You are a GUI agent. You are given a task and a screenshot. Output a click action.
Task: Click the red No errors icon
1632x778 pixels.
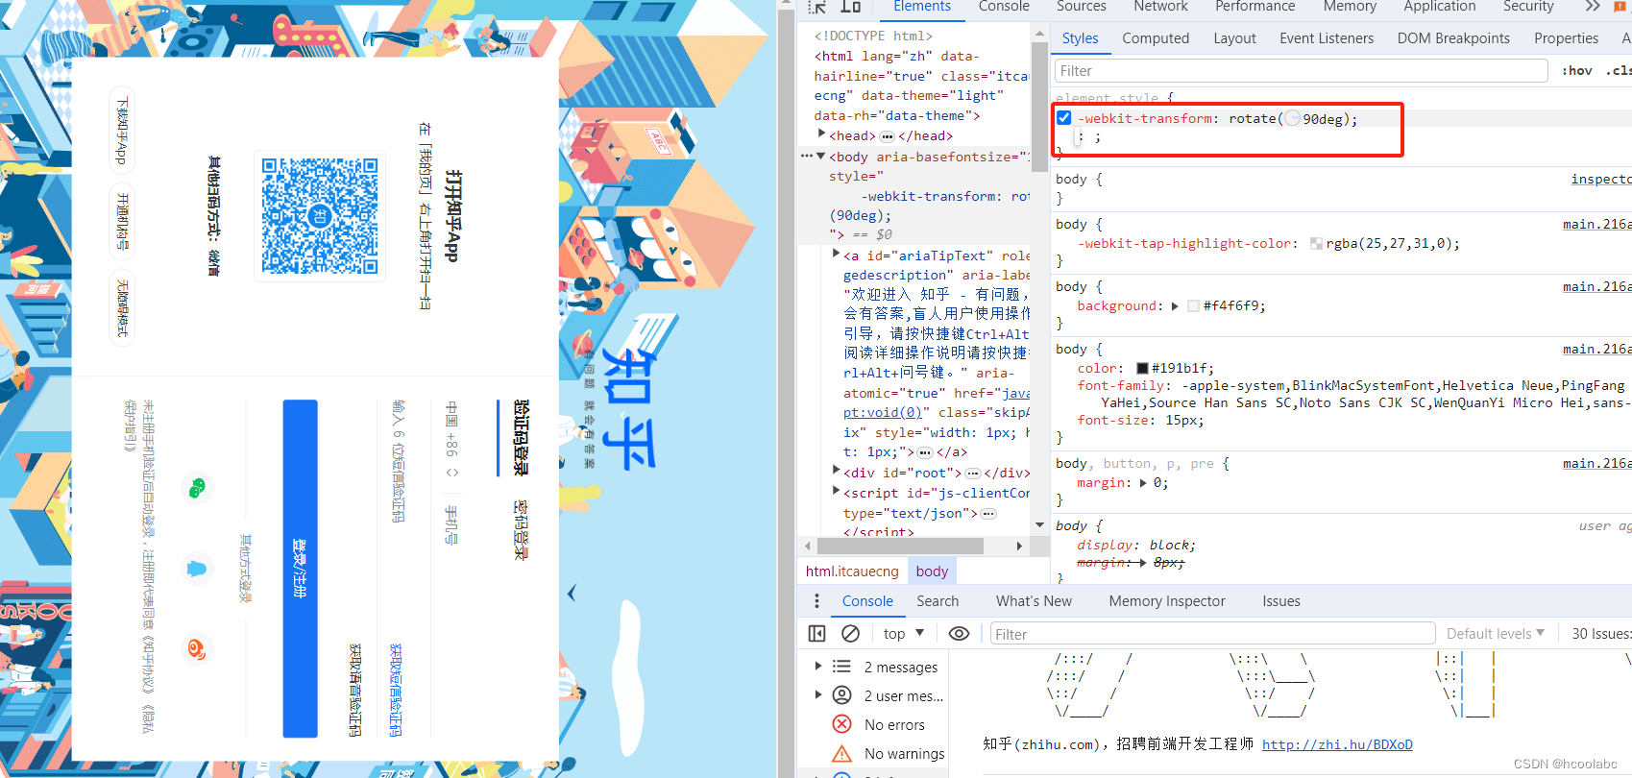pos(841,724)
